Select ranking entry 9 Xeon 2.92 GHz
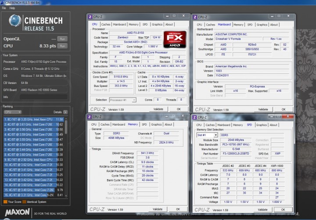Viewport: 316px width, 220px height. pos(34,160)
